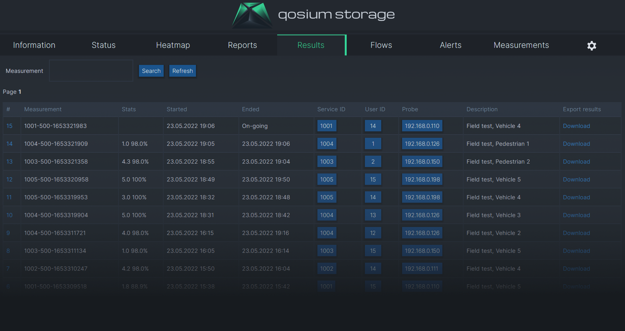Focus the Measurement search field

tap(91, 71)
